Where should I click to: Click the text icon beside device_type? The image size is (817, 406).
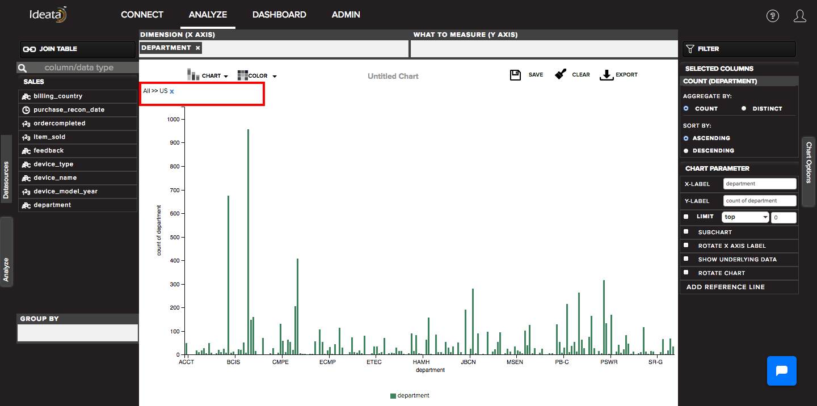[x=26, y=164]
